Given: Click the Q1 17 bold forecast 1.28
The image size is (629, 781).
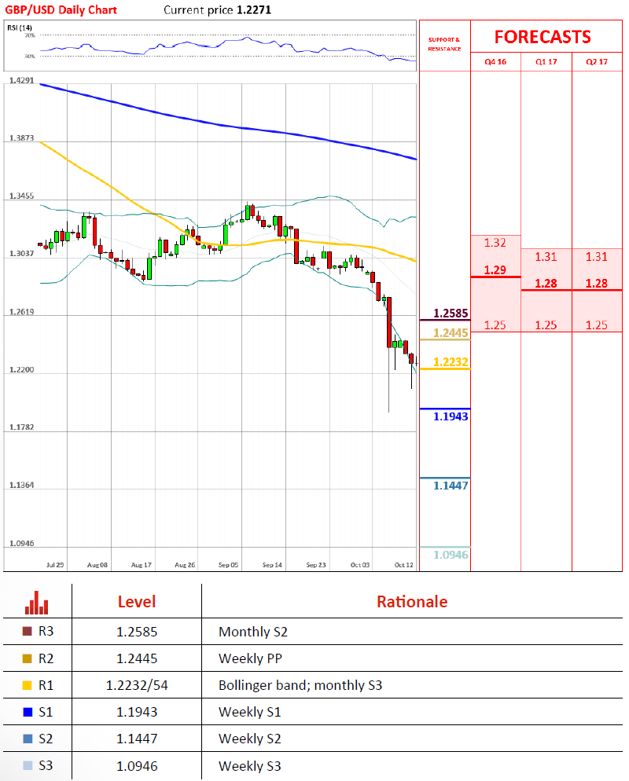Looking at the screenshot, I should (546, 284).
